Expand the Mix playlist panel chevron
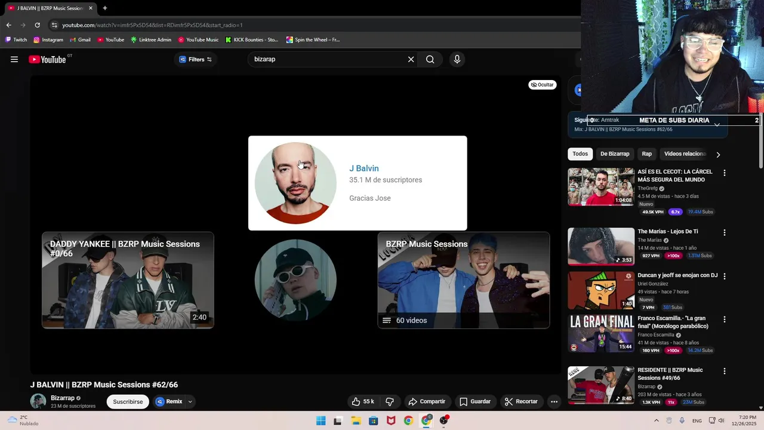 (717, 125)
